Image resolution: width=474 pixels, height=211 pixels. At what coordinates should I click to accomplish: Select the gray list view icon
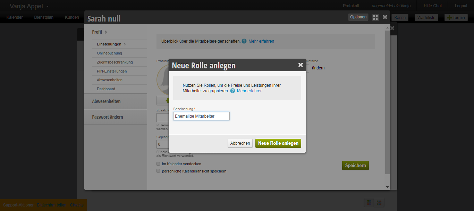(379, 202)
